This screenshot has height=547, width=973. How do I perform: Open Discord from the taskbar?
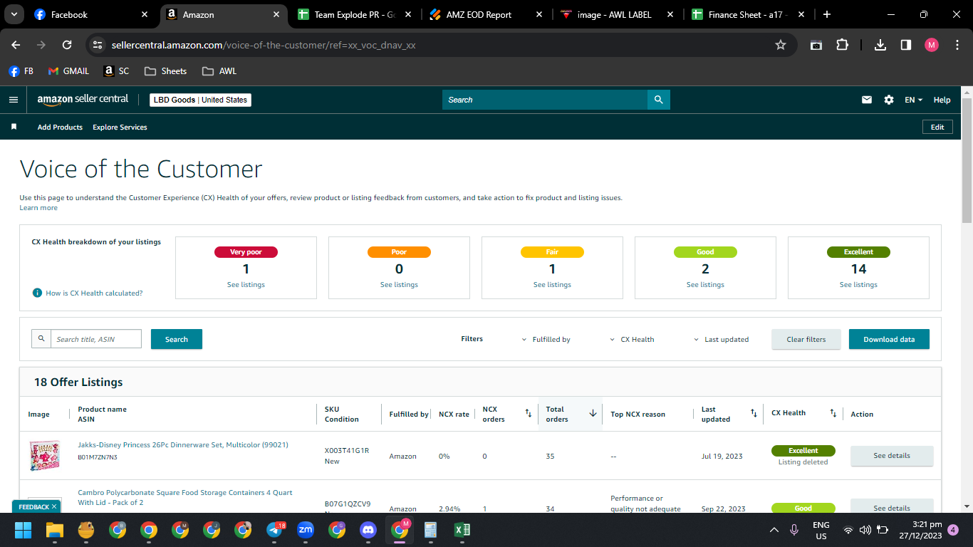point(368,530)
